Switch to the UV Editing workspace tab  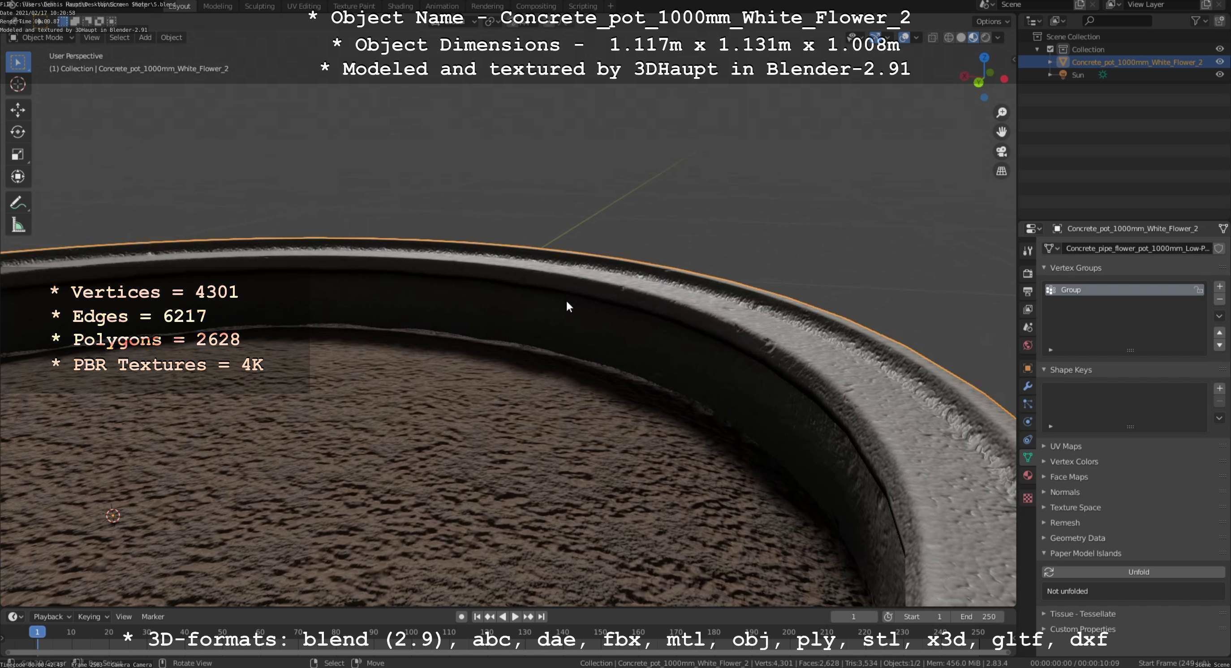pos(303,6)
